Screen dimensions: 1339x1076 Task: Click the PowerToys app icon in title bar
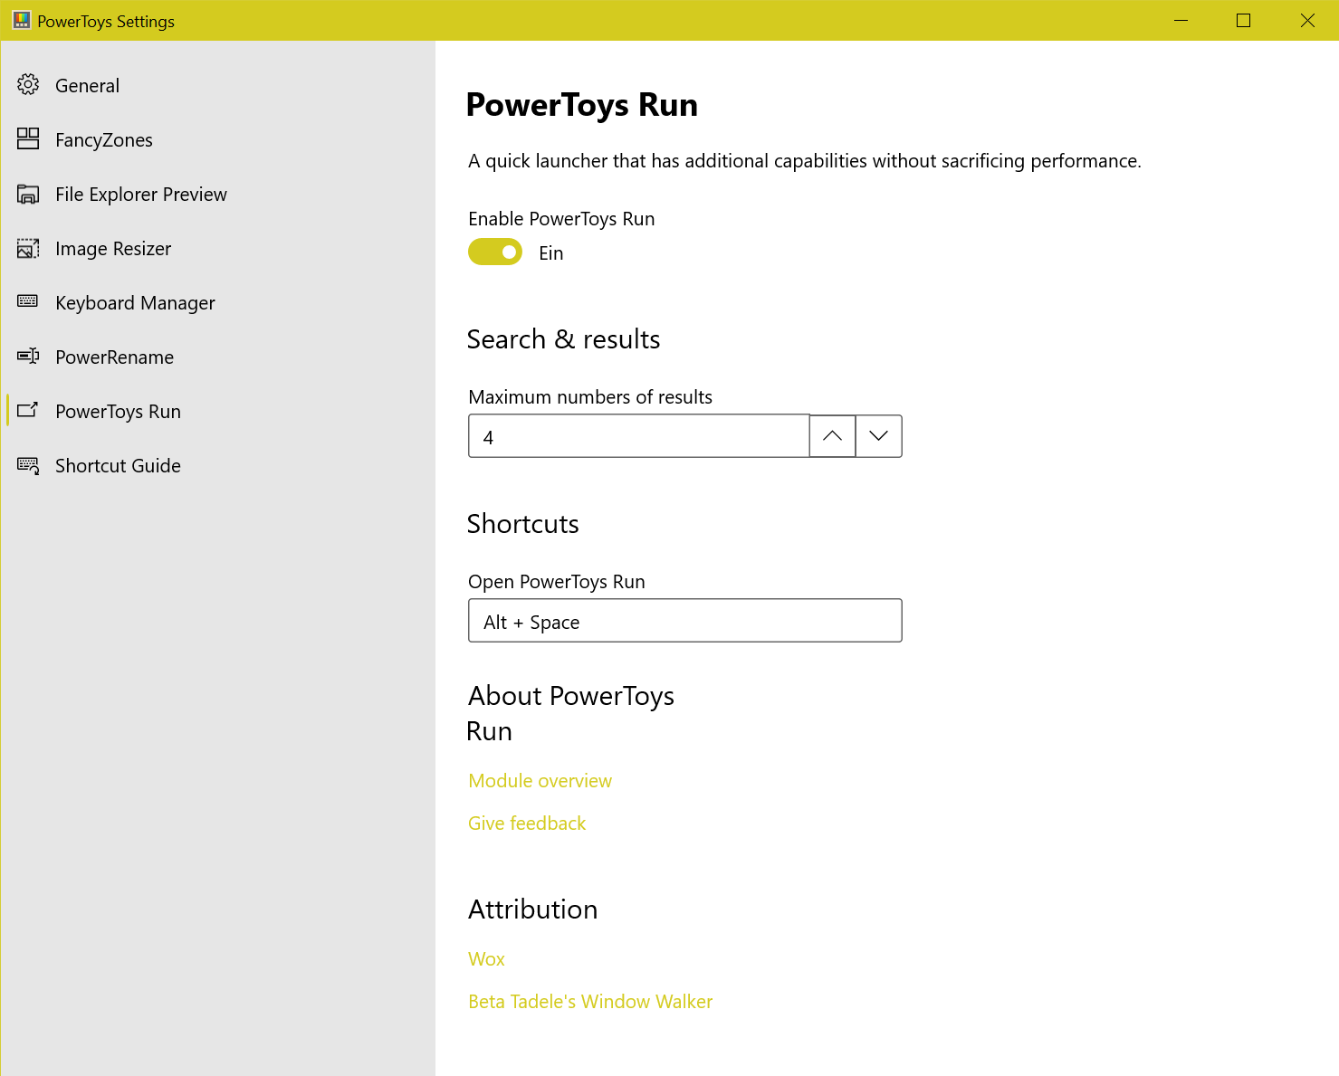click(22, 20)
